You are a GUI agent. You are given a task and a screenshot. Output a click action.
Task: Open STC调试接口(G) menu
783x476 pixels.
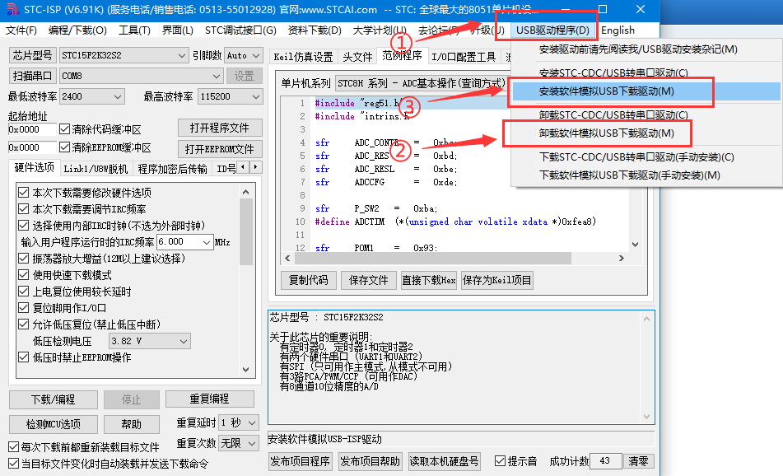pos(240,30)
